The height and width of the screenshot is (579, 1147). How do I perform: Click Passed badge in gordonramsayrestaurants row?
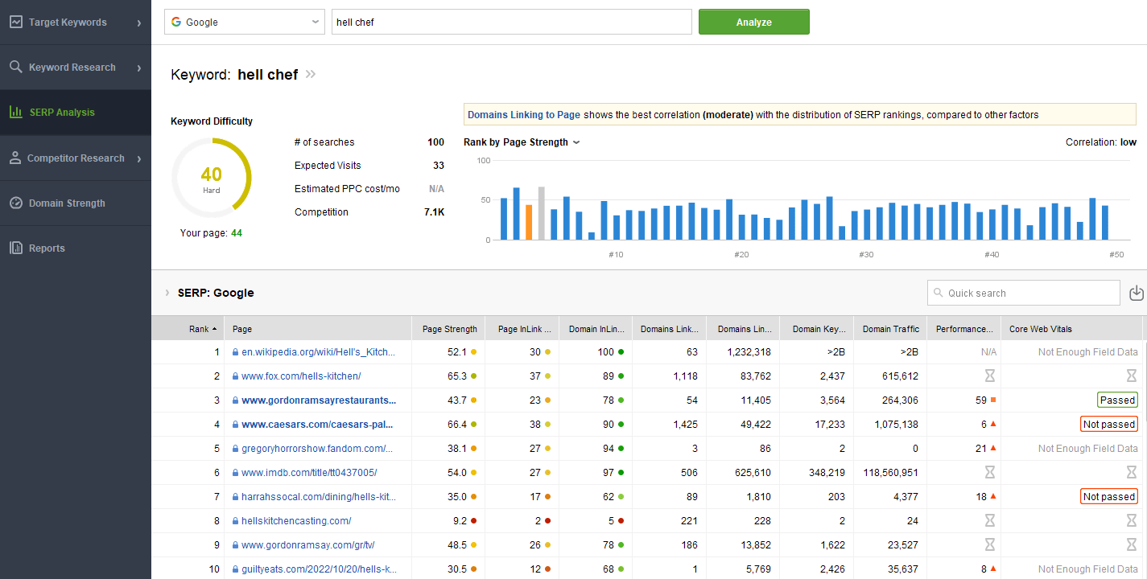(x=1117, y=400)
